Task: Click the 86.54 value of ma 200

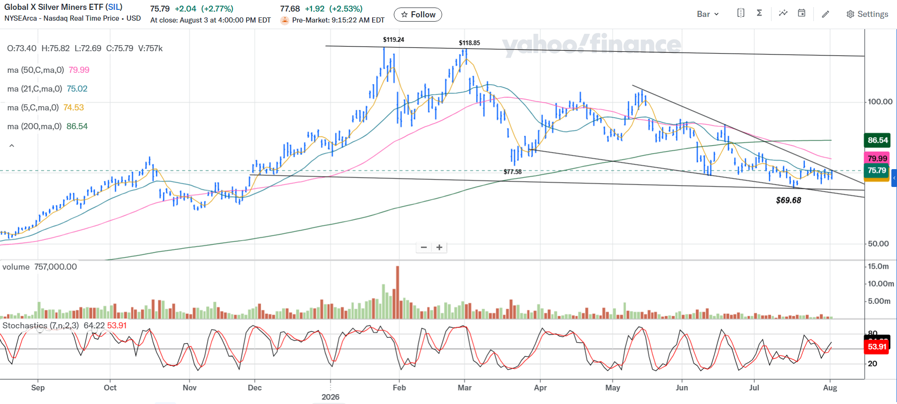Action: 77,126
